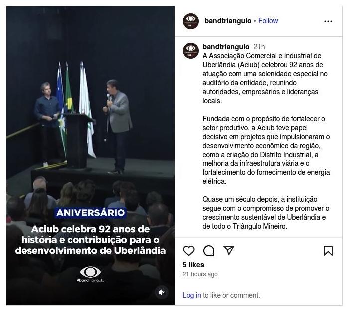Save post with bookmark icon
This screenshot has height=315, width=351.
[x=328, y=250]
